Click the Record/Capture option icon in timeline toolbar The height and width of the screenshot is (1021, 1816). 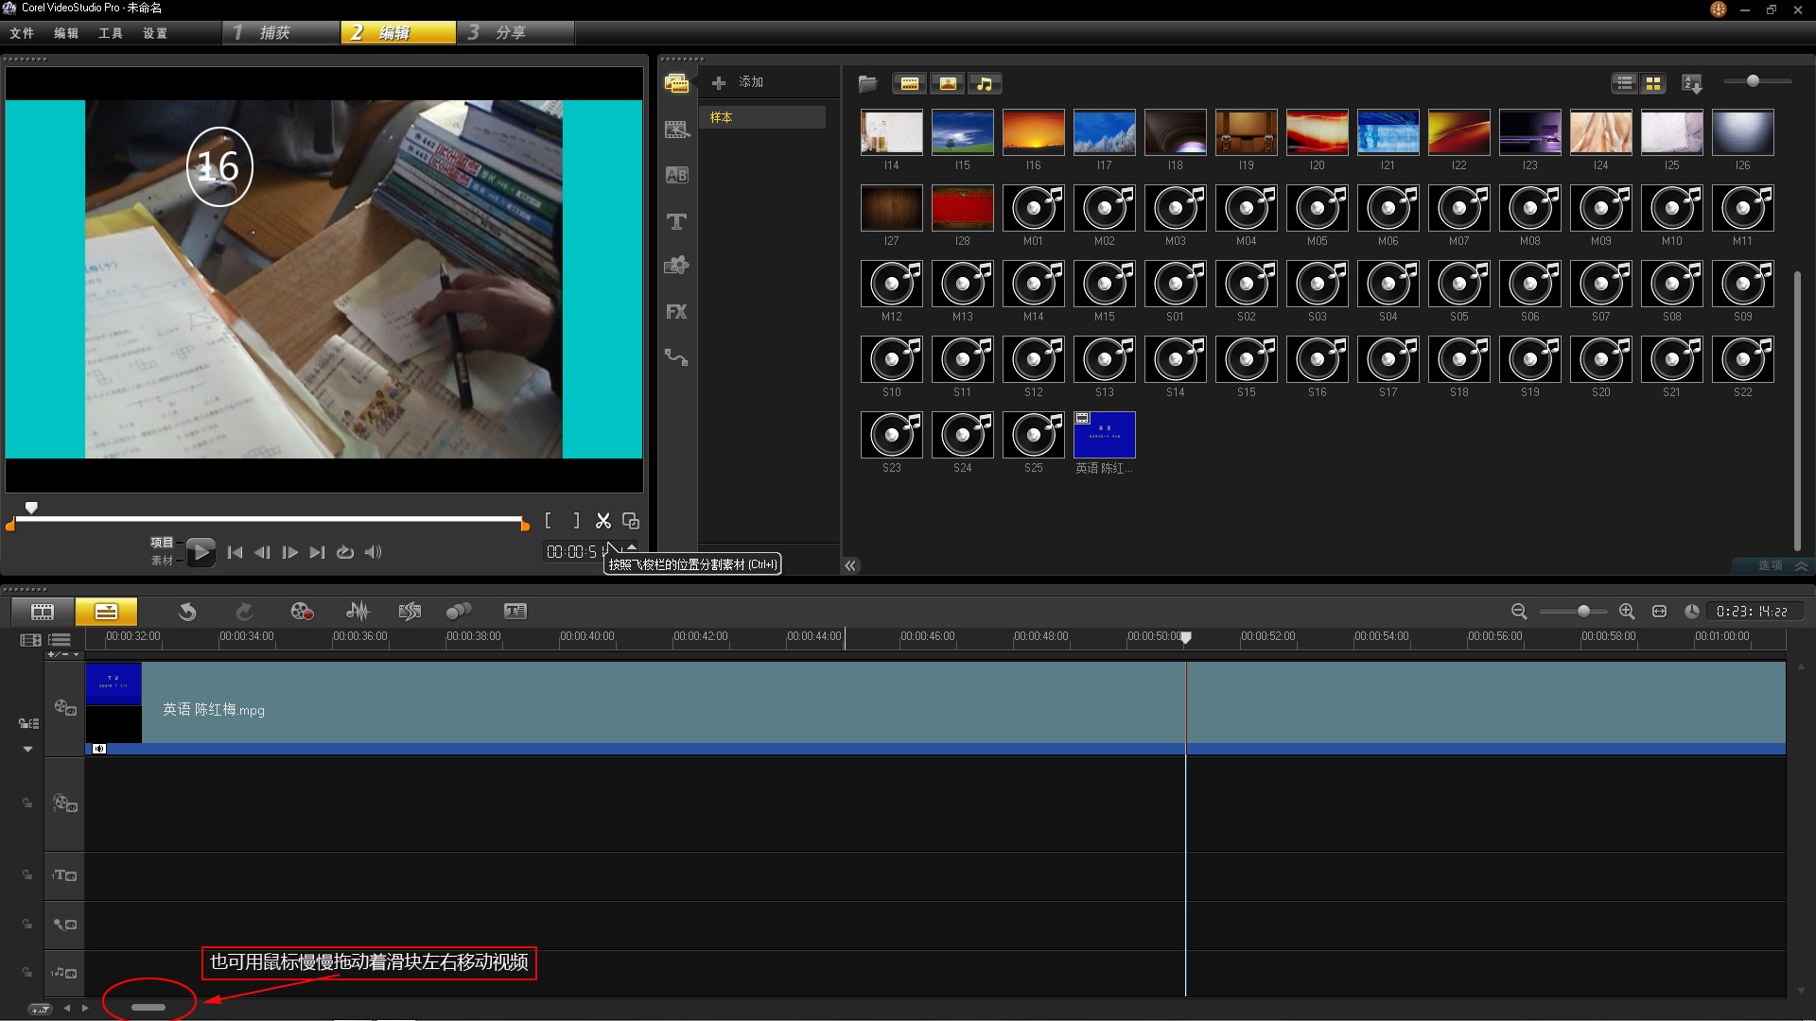(302, 612)
